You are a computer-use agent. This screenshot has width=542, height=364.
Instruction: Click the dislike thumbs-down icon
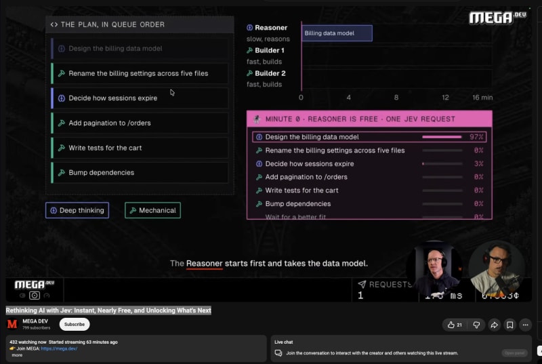(476, 325)
